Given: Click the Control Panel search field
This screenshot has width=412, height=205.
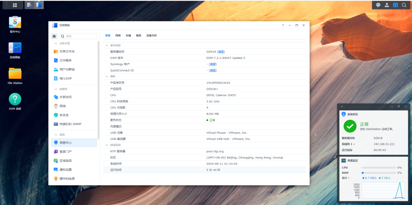Looking at the screenshot, I should tap(79, 36).
